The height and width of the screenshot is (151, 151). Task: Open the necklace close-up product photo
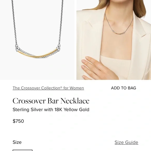click(37, 40)
